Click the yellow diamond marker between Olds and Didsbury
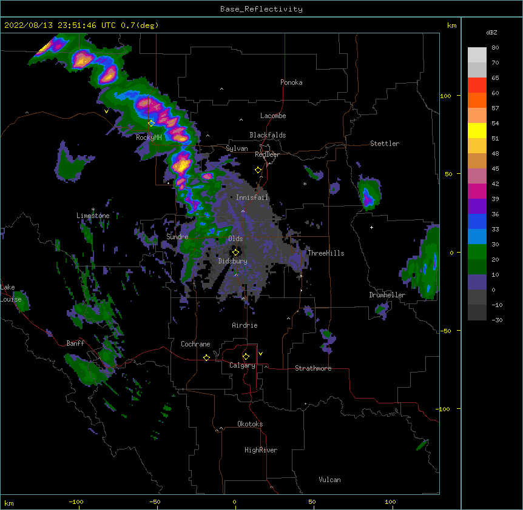The height and width of the screenshot is (510, 523). (x=236, y=252)
